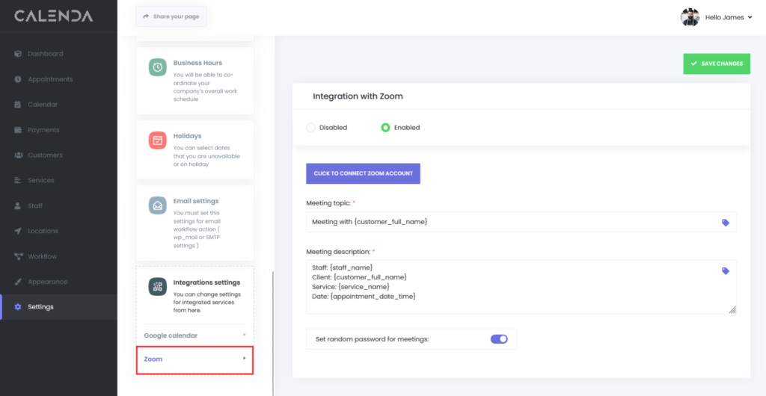Expand the Zoom integration item
Image resolution: width=766 pixels, height=396 pixels.
pyautogui.click(x=194, y=359)
